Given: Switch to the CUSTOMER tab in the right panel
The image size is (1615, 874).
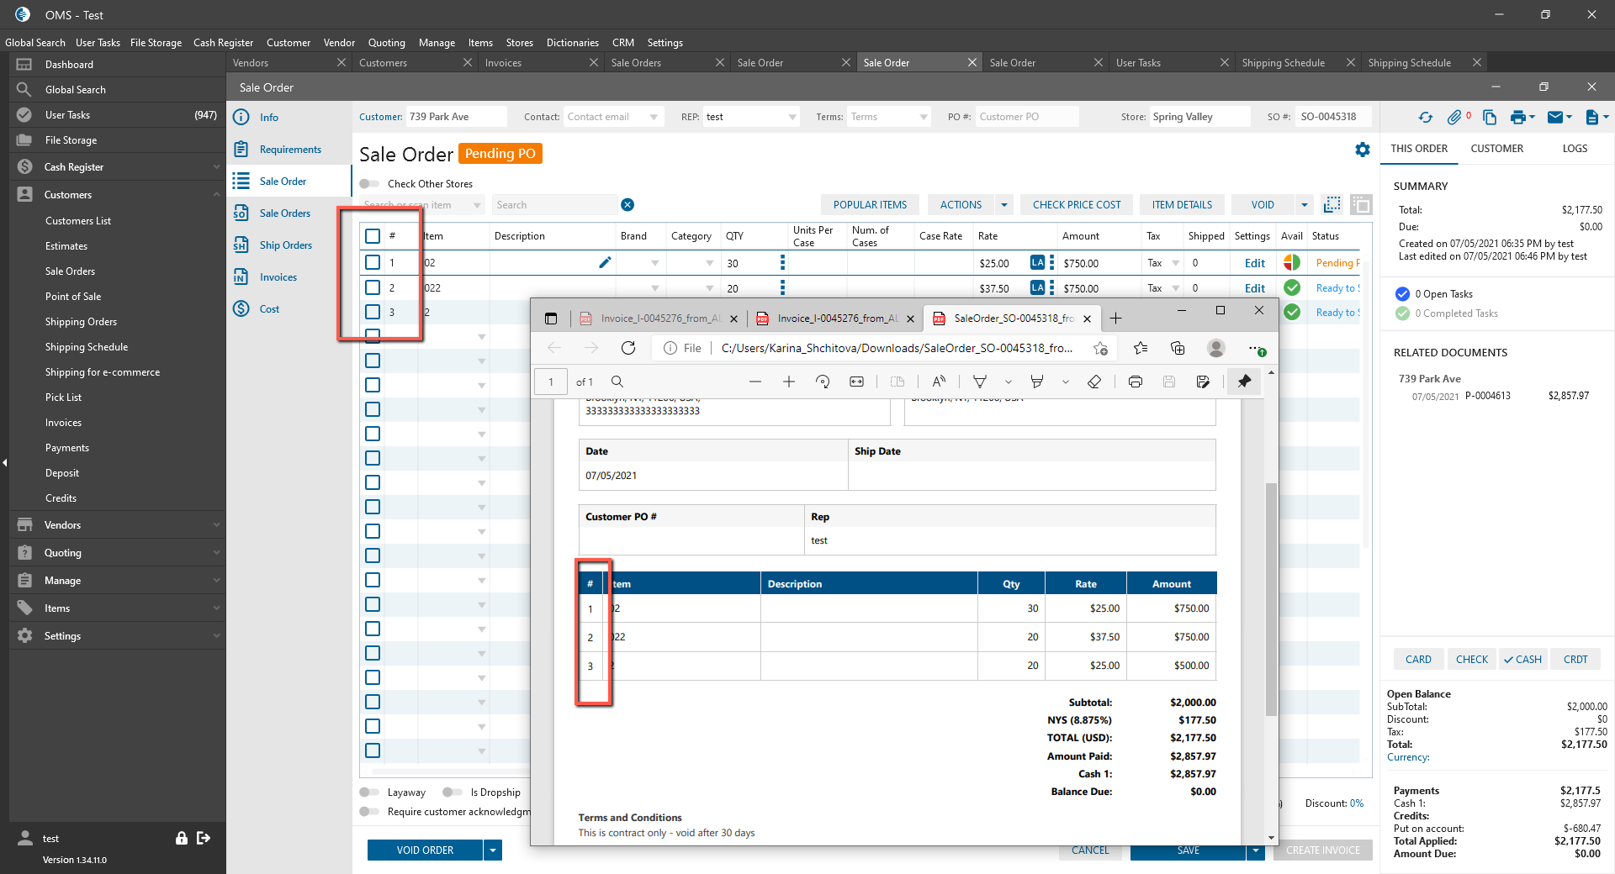Looking at the screenshot, I should click(1496, 149).
